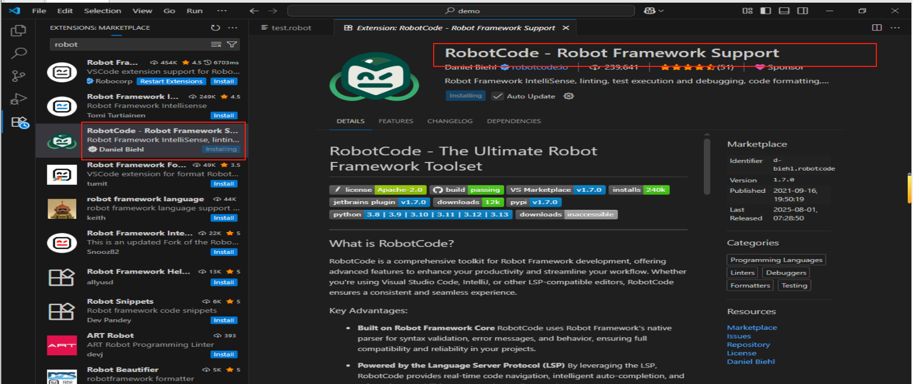Click the Formatters category tag
913x384 pixels.
[x=750, y=285]
